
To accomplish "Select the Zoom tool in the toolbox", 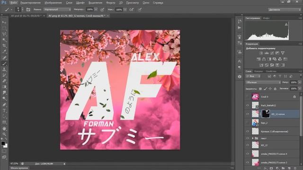I will click(x=4, y=134).
